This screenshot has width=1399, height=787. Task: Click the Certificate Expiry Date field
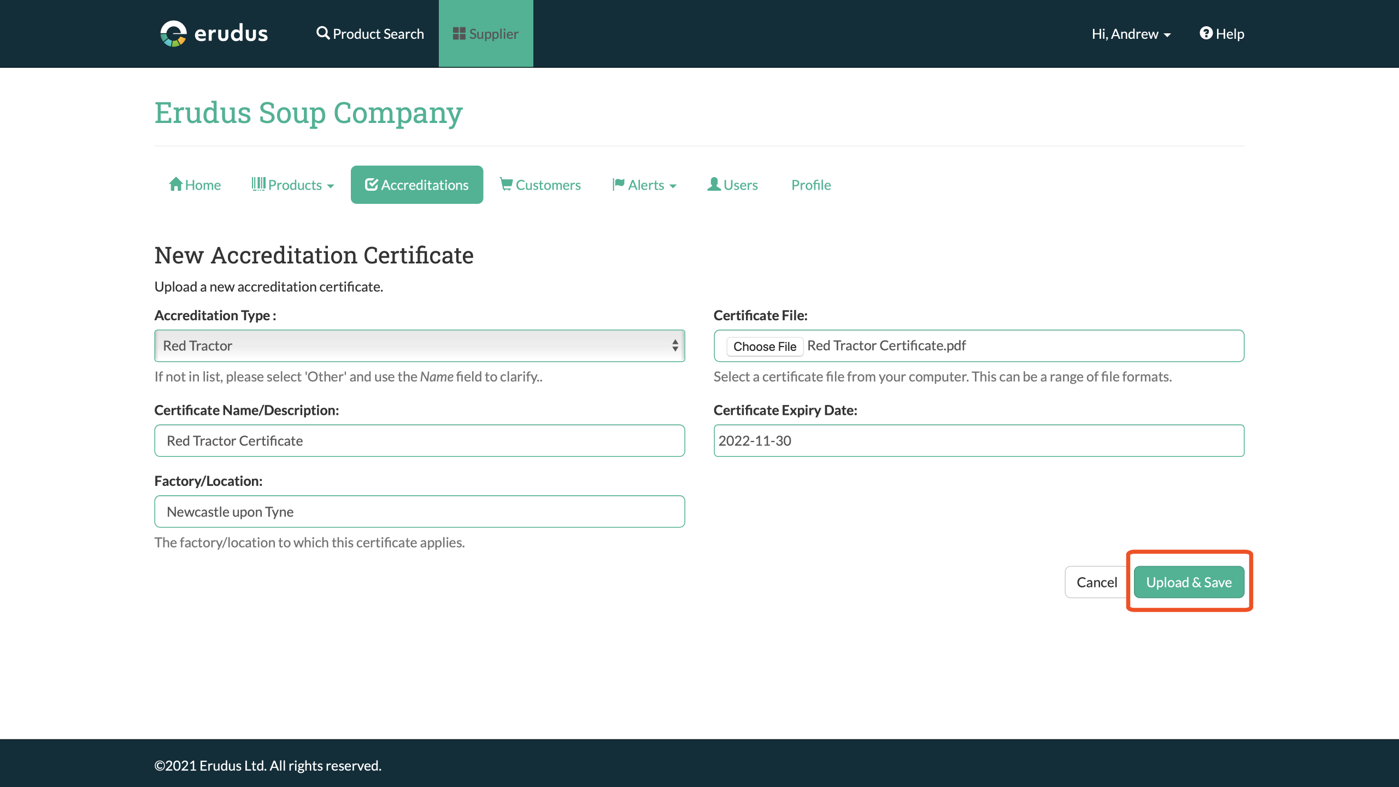tap(978, 441)
